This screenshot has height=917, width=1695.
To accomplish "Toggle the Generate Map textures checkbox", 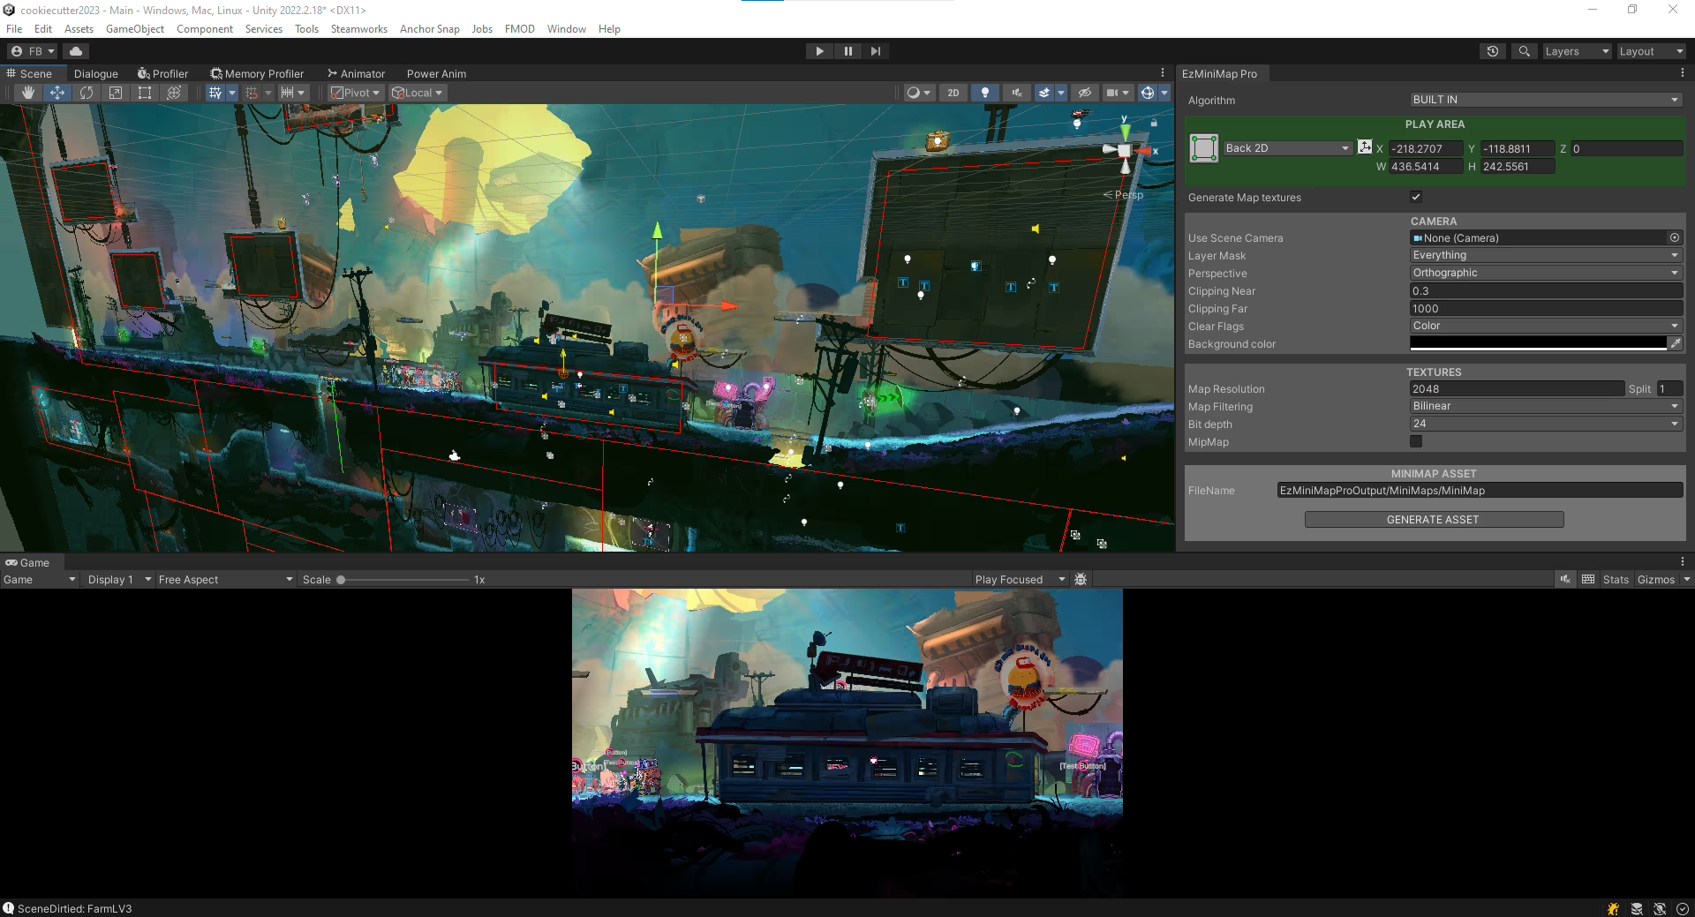I will 1416,197.
